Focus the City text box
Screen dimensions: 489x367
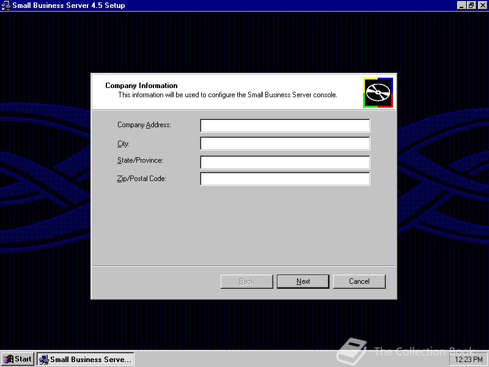coord(285,144)
